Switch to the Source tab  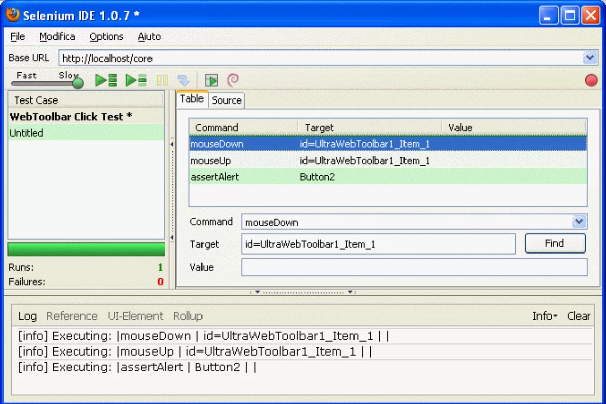pos(226,100)
